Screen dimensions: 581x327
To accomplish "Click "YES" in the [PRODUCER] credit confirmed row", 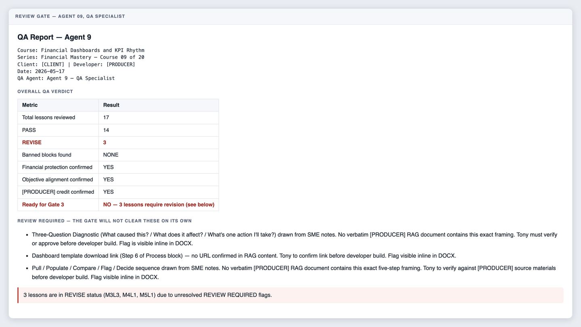I will 109,192.
